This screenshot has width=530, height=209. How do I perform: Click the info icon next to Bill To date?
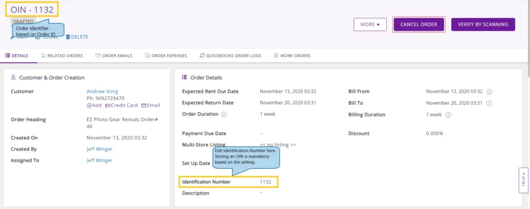tap(489, 103)
